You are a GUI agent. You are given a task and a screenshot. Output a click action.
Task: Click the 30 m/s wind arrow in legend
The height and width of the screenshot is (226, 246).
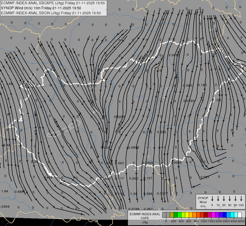click(229, 198)
